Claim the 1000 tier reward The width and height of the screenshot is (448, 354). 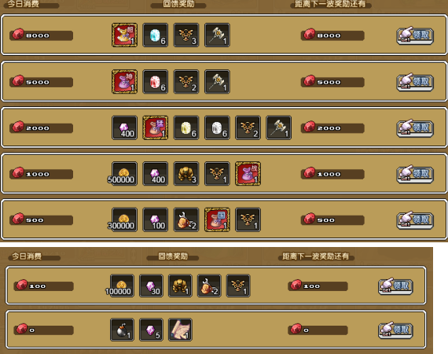tap(415, 174)
